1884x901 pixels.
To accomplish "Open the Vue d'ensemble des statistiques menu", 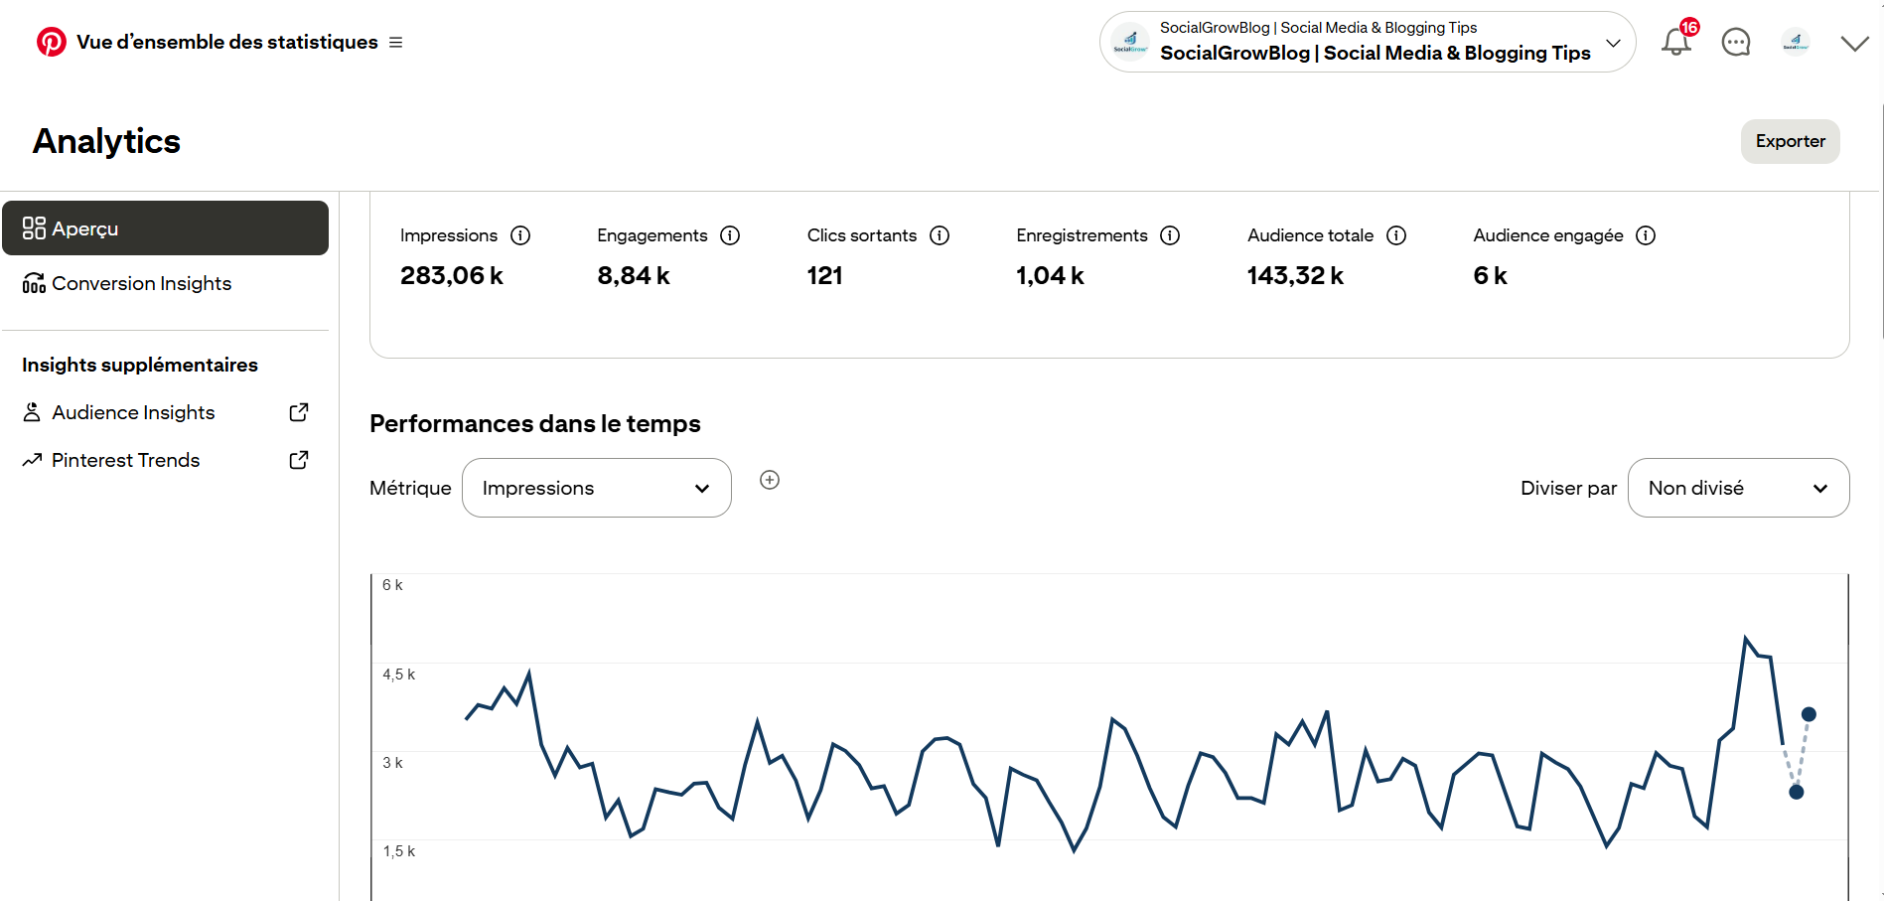I will [395, 43].
